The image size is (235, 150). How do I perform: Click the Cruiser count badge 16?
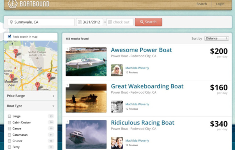click(51, 141)
